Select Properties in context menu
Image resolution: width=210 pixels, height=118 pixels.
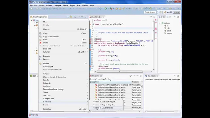tap(64, 109)
